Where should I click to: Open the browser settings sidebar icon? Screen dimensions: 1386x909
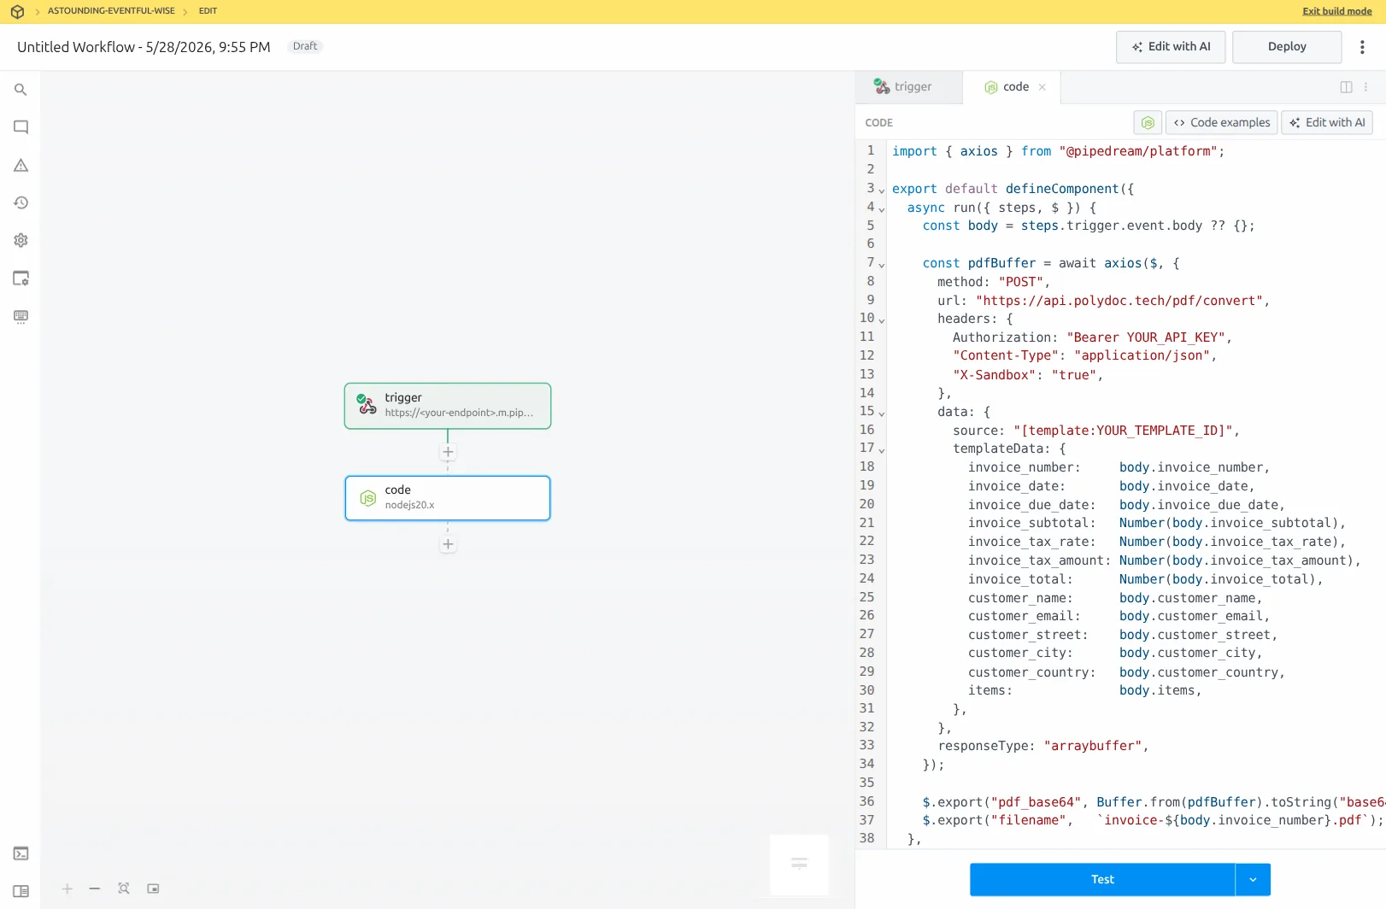(x=21, y=279)
